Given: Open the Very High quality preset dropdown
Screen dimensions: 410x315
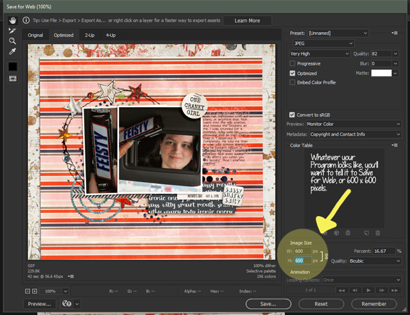Looking at the screenshot, I should [320, 53].
